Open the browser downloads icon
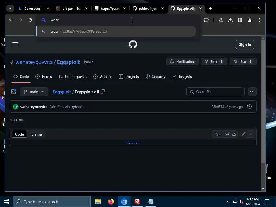 [230, 20]
